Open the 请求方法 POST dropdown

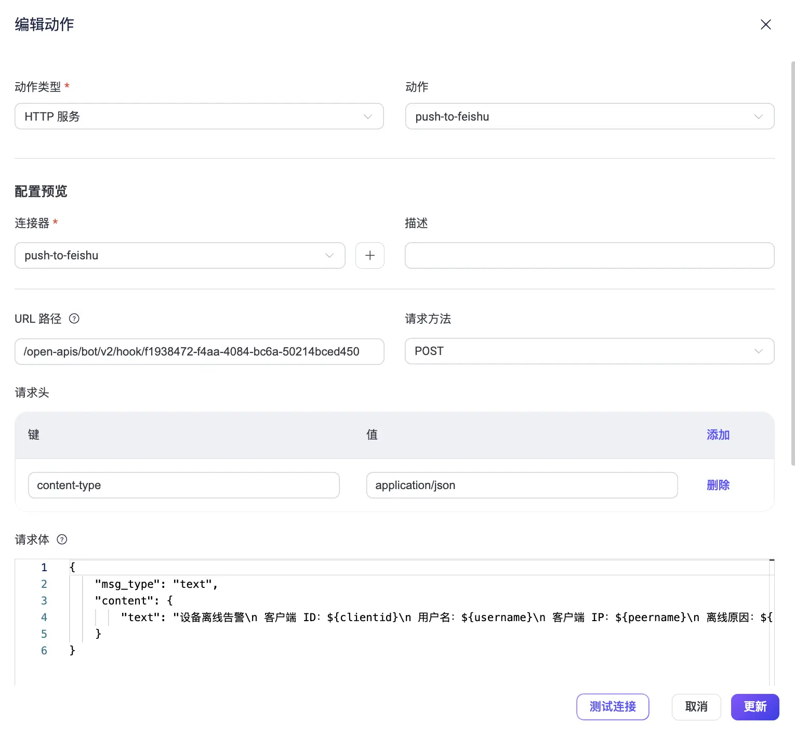(589, 351)
